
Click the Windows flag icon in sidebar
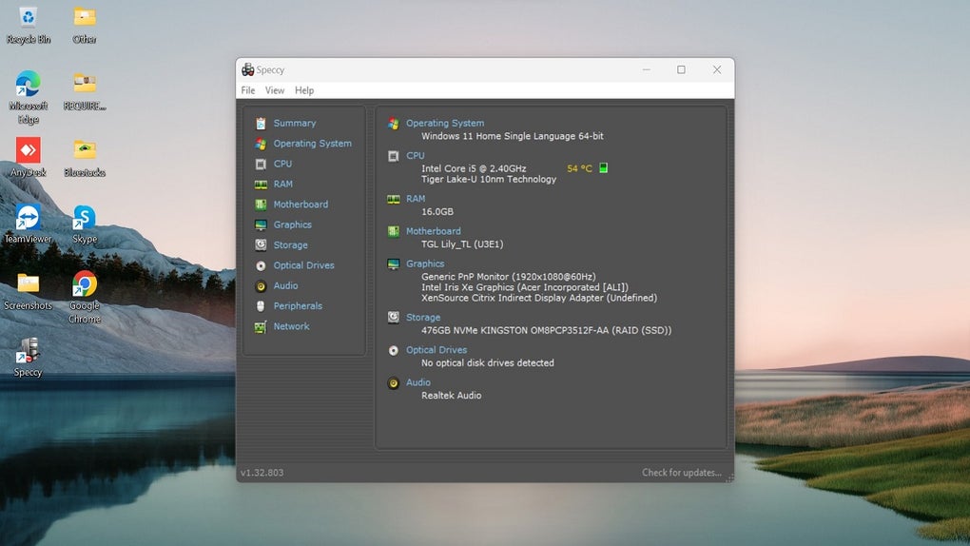tap(262, 144)
